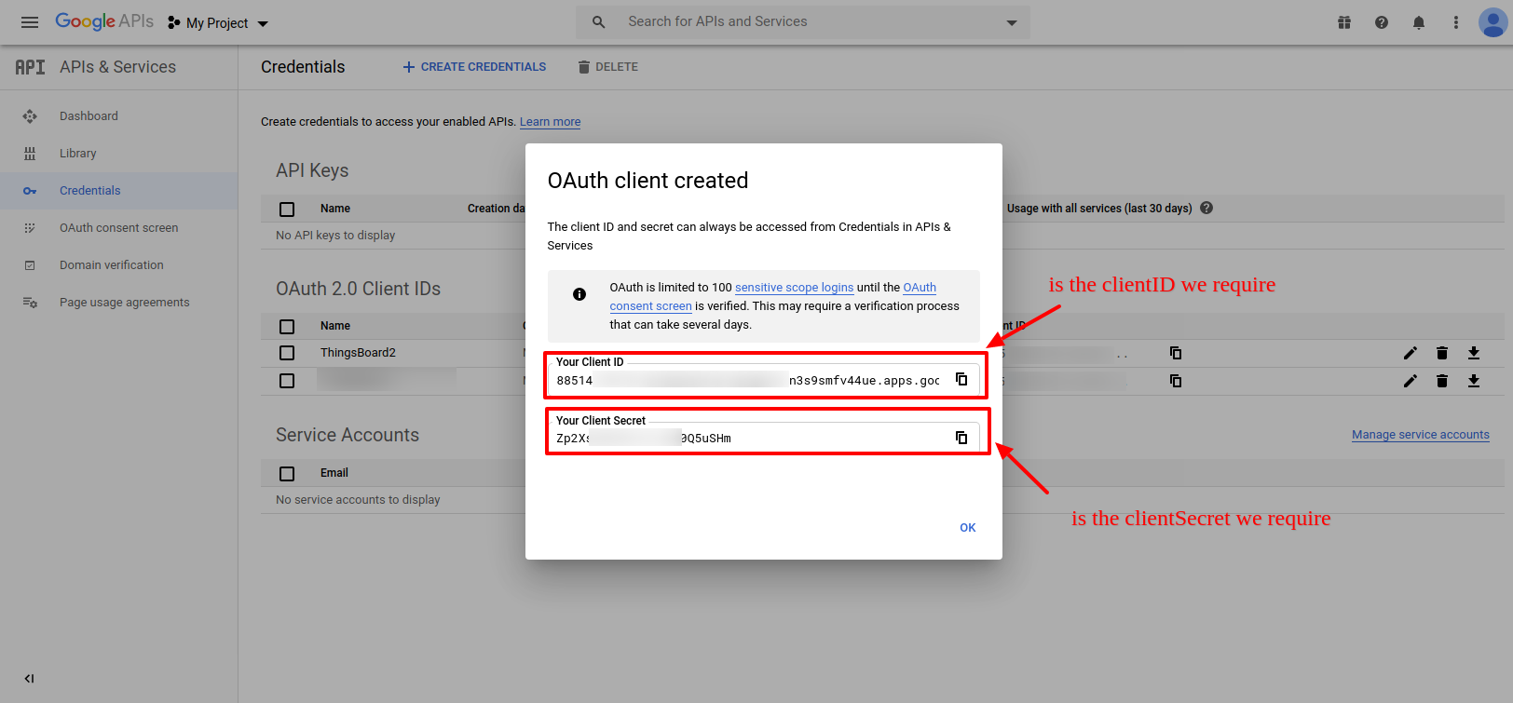Copy the Client ID to clipboard
Image resolution: width=1513 pixels, height=703 pixels.
tap(961, 380)
